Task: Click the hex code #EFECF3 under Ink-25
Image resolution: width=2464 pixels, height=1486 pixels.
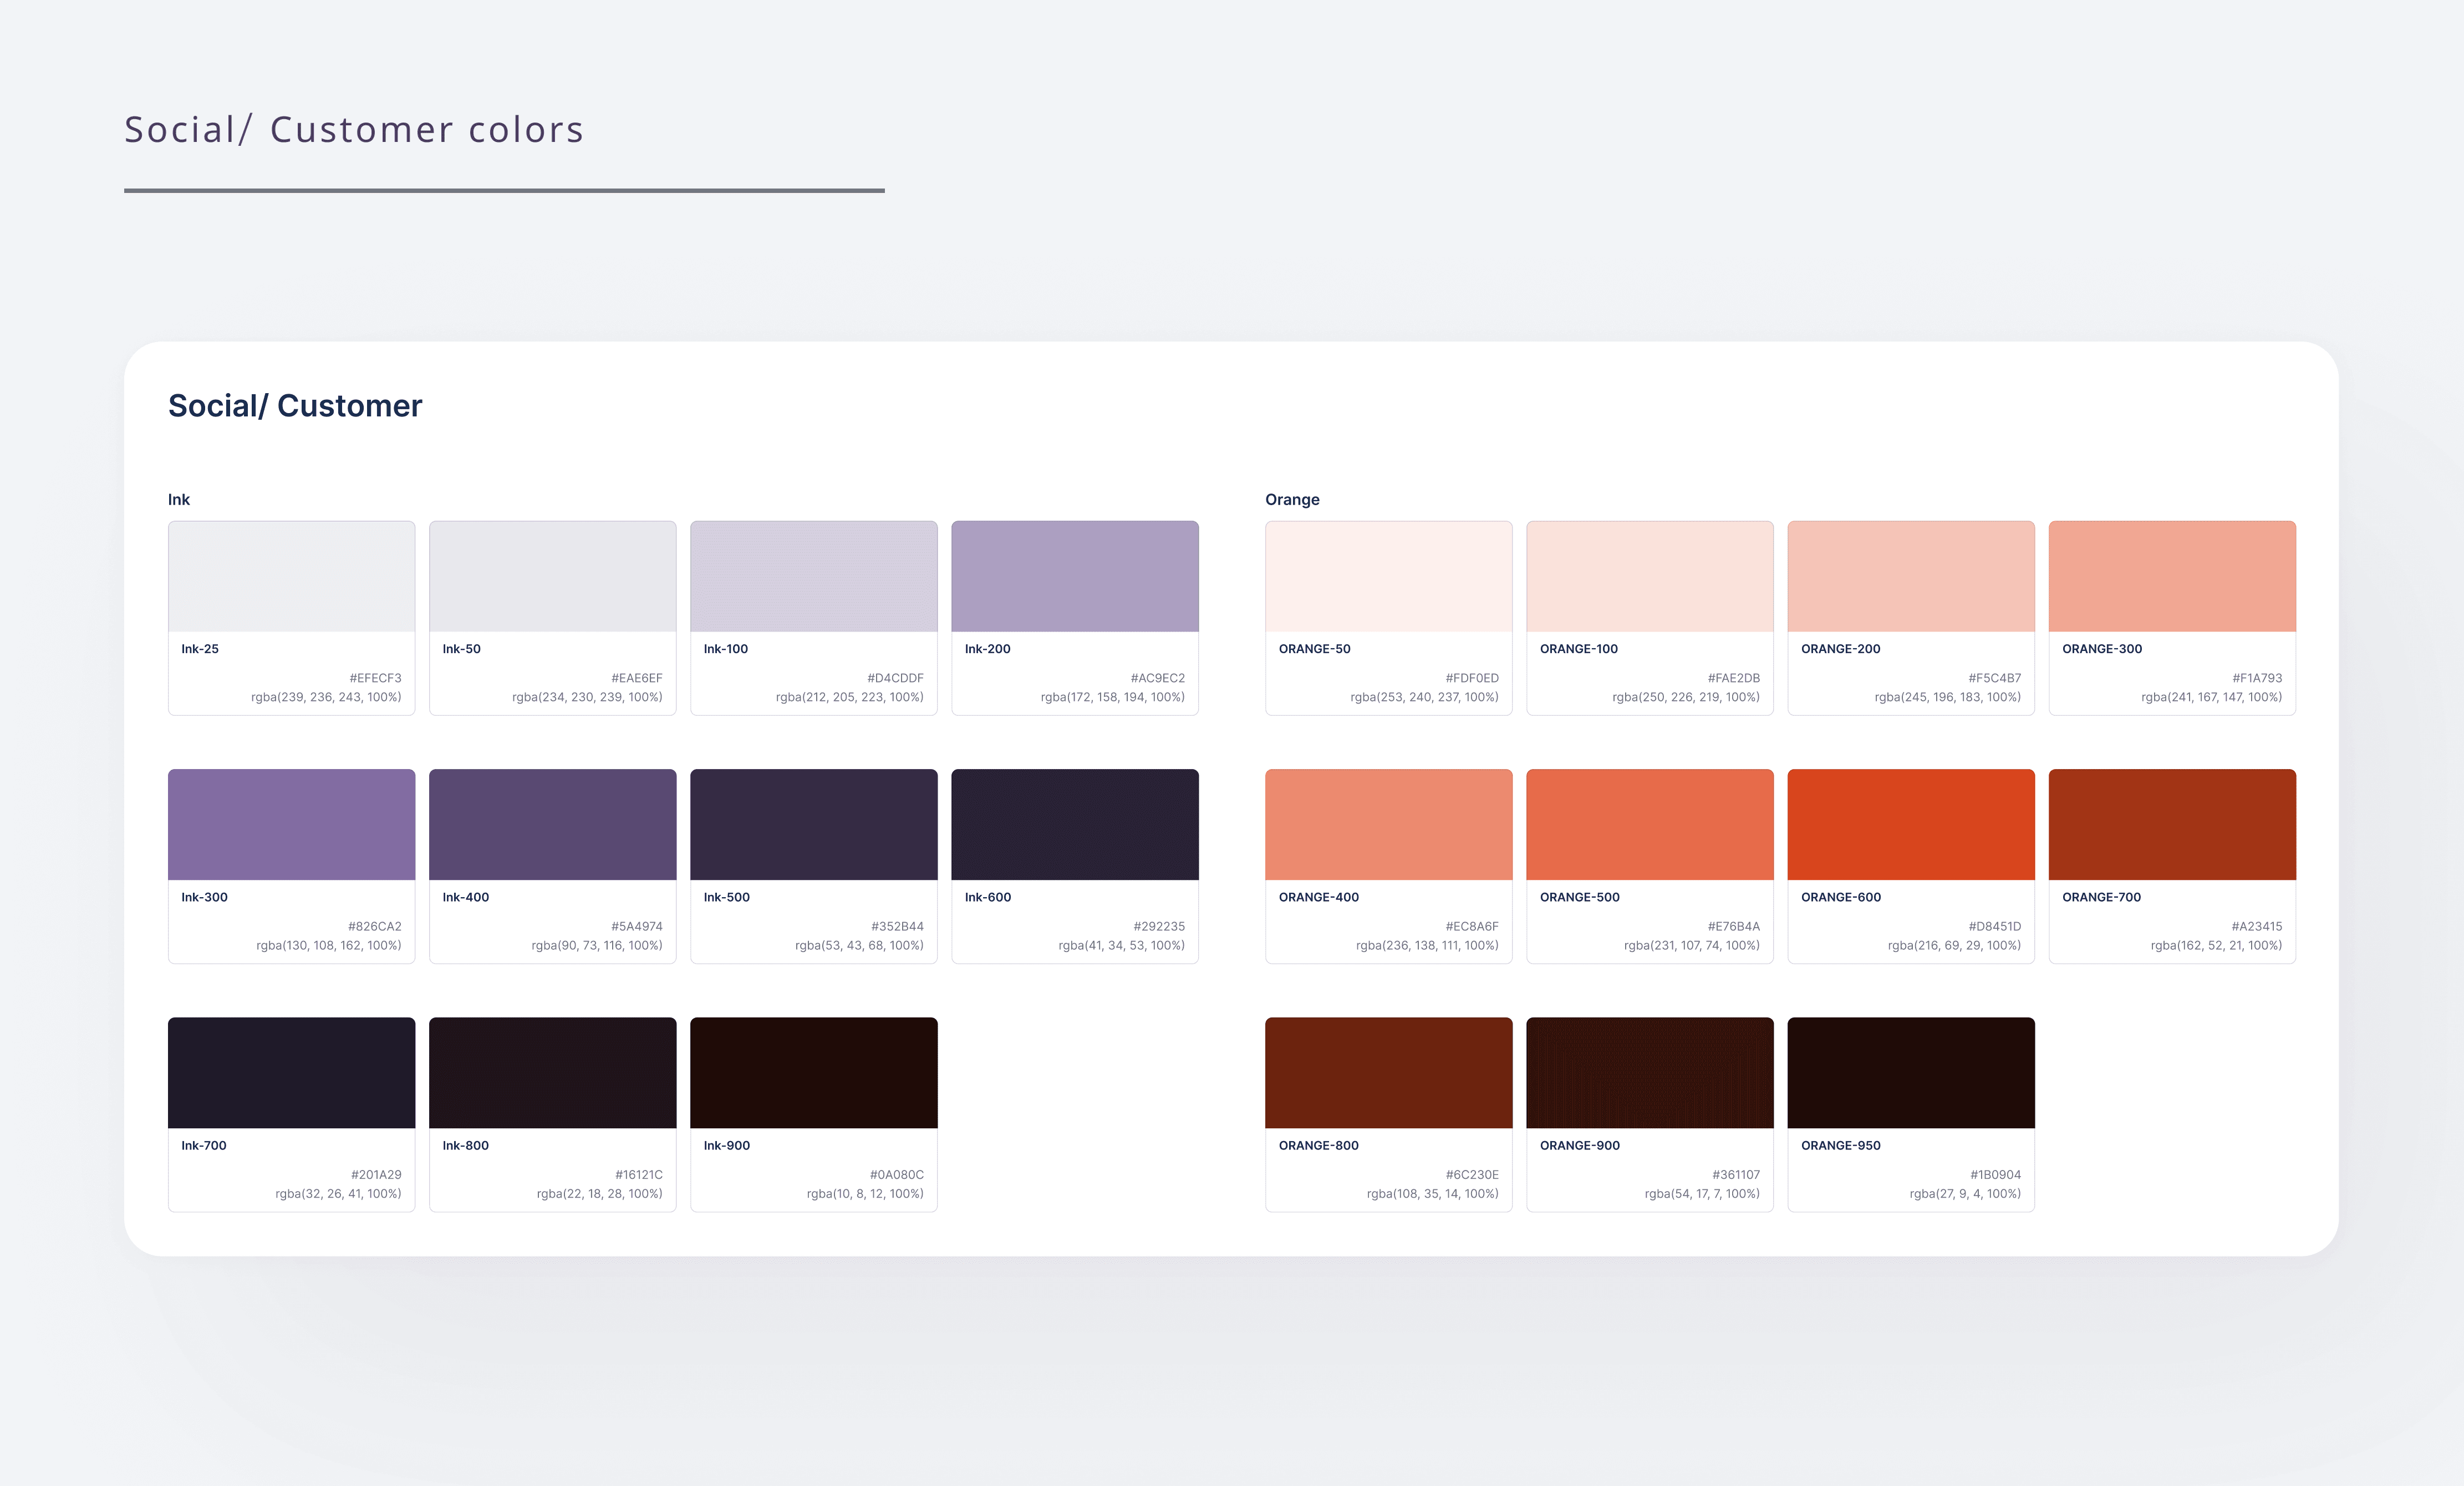Action: coord(375,677)
